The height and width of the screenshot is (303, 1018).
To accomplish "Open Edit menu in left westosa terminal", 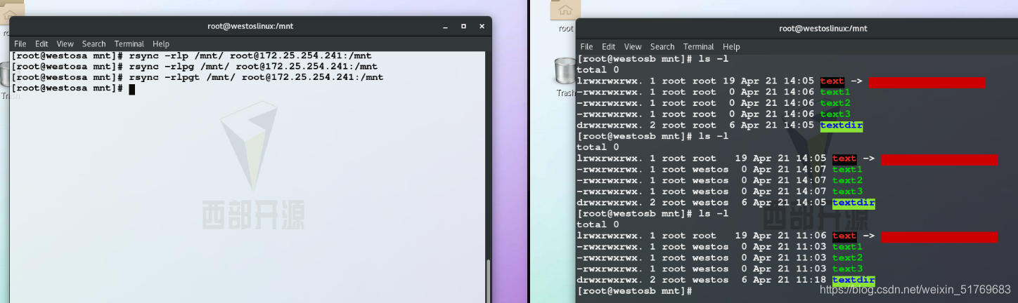I will (42, 43).
